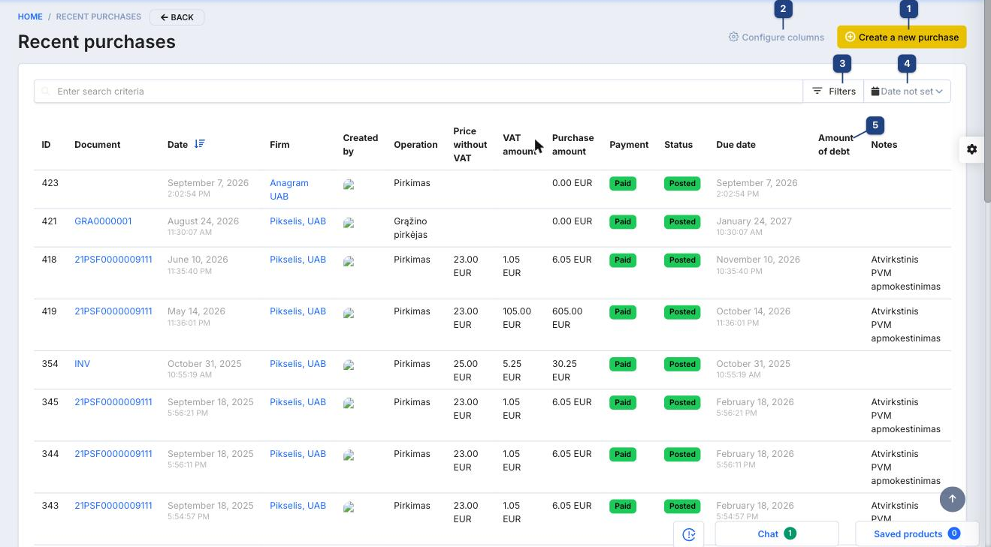Click the Paid badge in row 423
This screenshot has height=547, width=991.
(623, 183)
